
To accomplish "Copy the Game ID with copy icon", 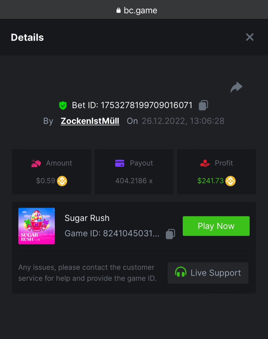I will tap(170, 234).
